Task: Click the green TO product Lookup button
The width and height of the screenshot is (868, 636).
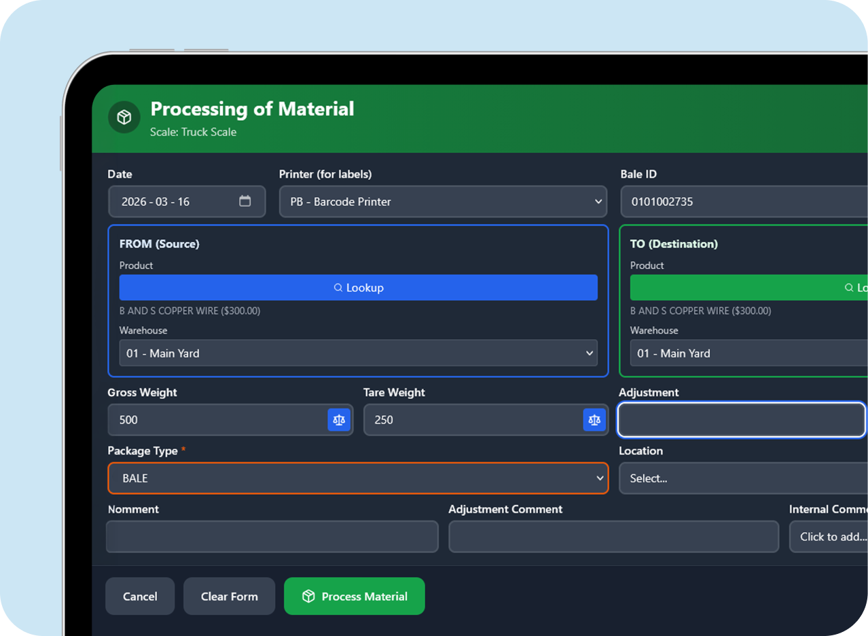Action: pos(749,287)
